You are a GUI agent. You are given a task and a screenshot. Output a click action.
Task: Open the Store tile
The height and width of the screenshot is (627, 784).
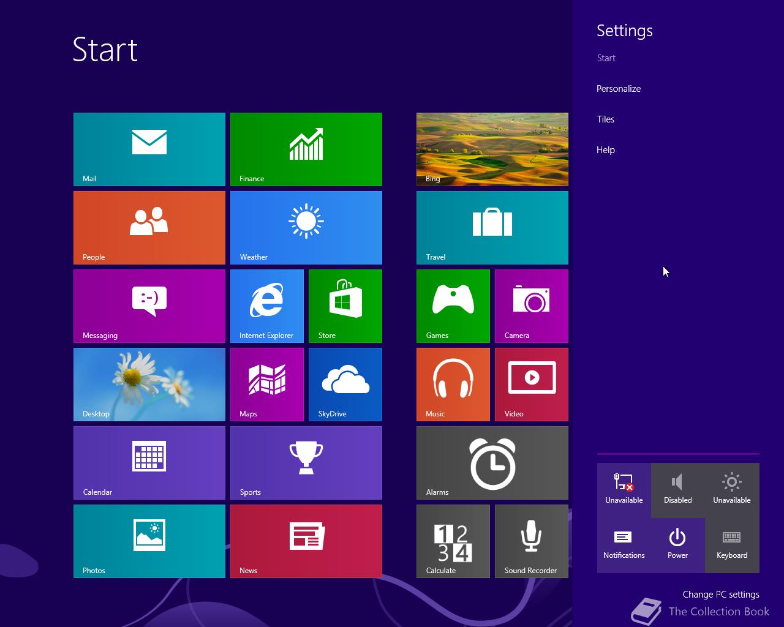click(x=345, y=306)
